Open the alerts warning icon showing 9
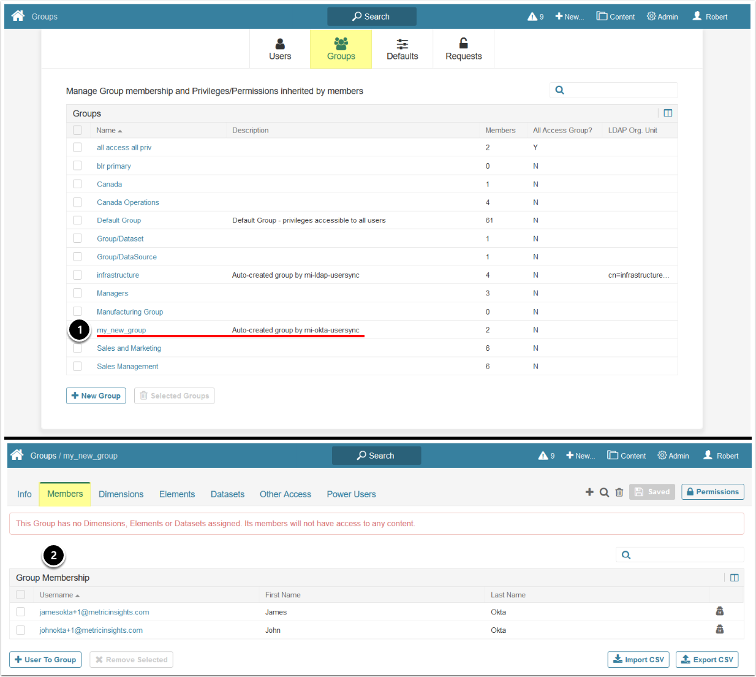 (x=535, y=17)
